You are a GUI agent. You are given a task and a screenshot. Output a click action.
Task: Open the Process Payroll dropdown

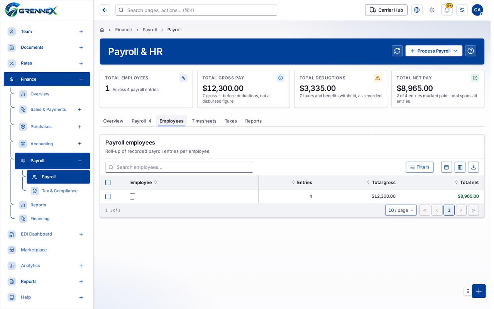click(434, 51)
